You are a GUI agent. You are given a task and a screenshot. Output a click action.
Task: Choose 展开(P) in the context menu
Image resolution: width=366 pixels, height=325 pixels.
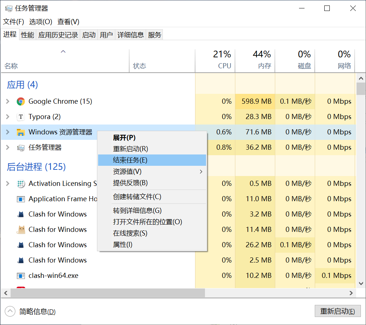152,138
